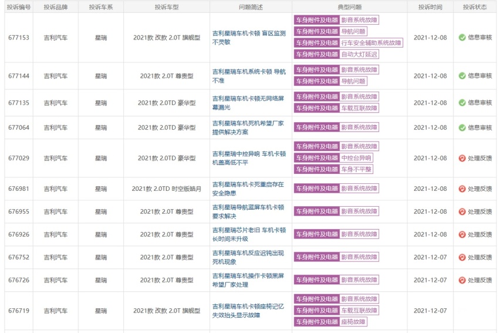The image size is (500, 333).
Task: Click the 座椅故障 tag in row 676719
Action: (353, 322)
